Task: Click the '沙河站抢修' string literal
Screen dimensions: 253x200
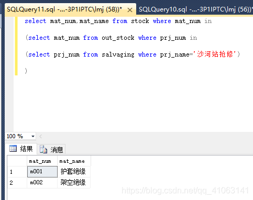Action: click(x=214, y=54)
